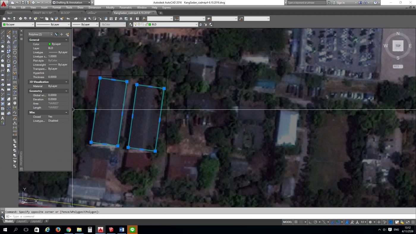Click the Pan hand tool icon
This screenshot has width=416, height=234.
pos(85,19)
